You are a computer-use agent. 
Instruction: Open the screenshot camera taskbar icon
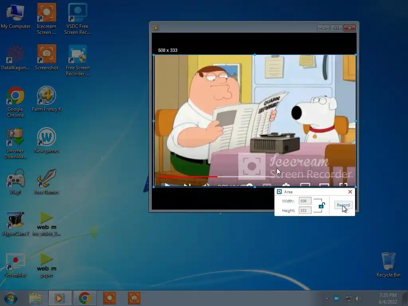point(134,298)
